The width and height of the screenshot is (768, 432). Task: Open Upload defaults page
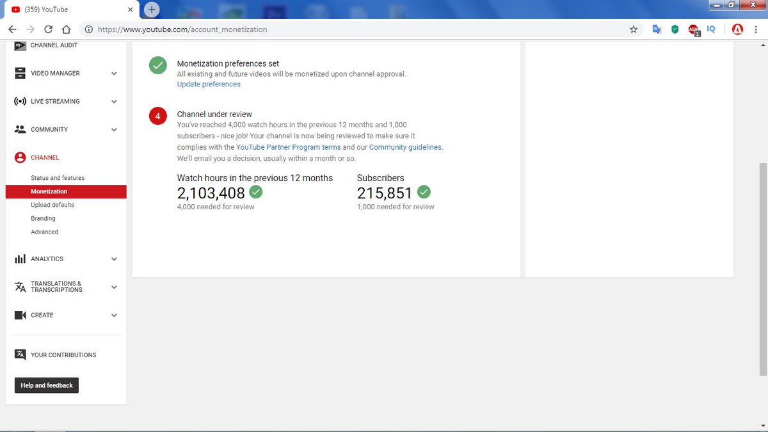point(52,205)
